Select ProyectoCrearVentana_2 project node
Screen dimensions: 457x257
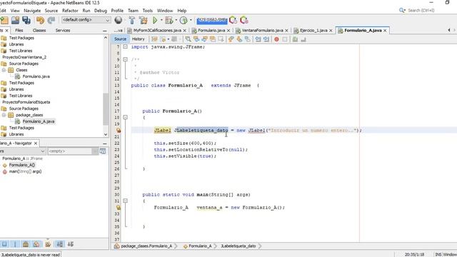(24, 57)
